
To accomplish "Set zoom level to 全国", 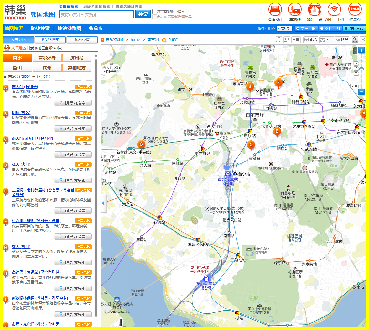I will pos(354,86).
